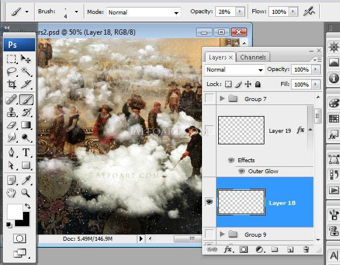Toggle lock position
The height and width of the screenshot is (265, 340).
(248, 84)
